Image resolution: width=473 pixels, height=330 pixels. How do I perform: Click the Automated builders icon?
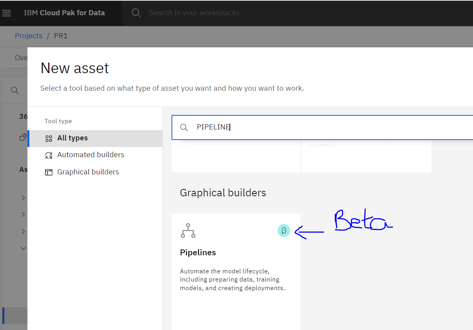point(49,155)
